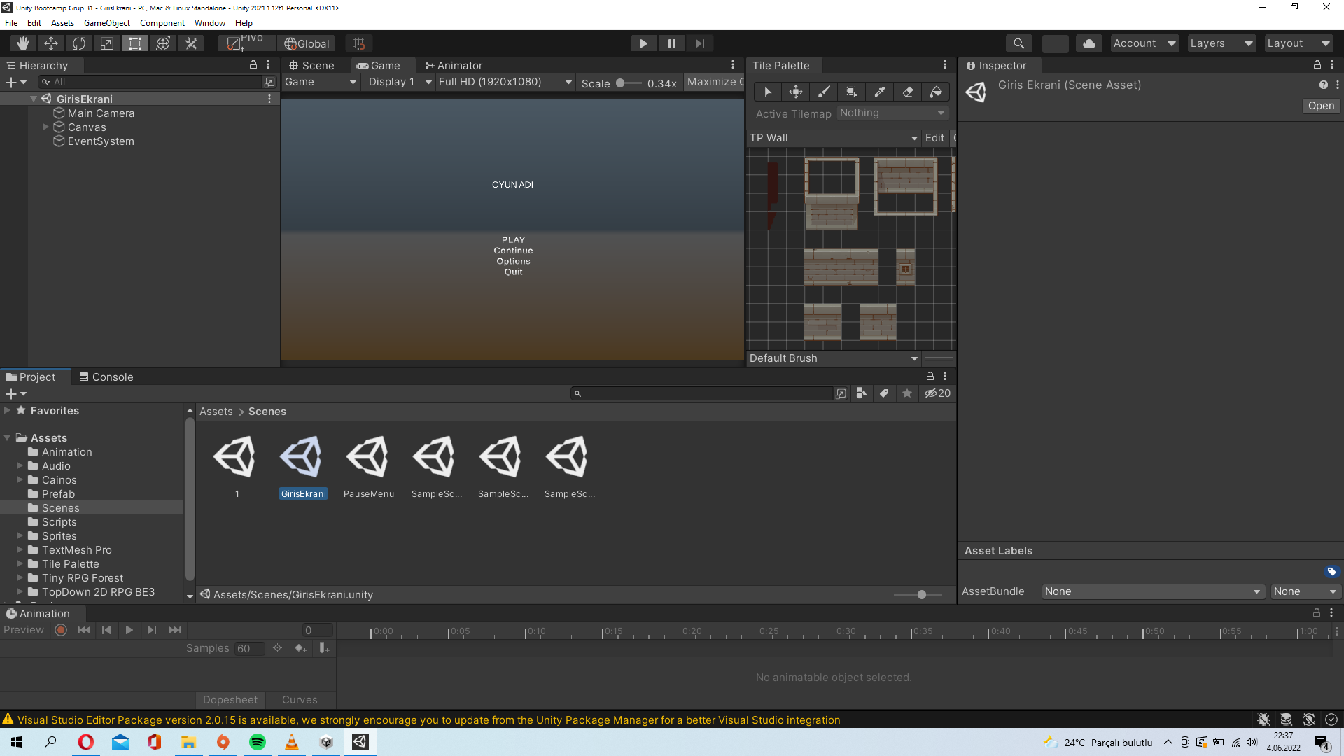Viewport: 1344px width, 756px height.
Task: Expand the Canvas object in the Hierarchy
Action: coord(46,127)
